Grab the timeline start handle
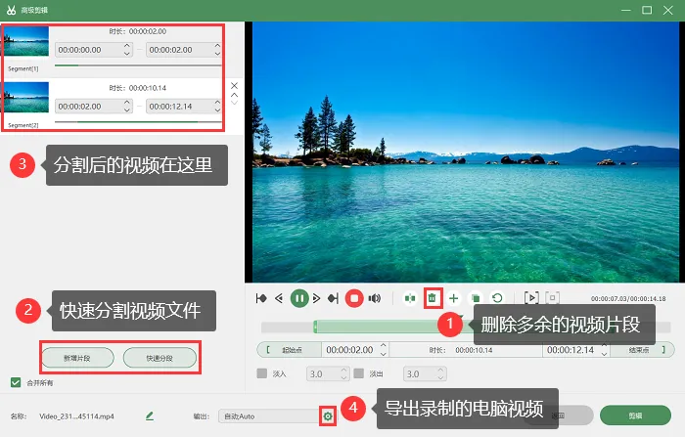Viewport: 685px width, 437px height. point(315,327)
